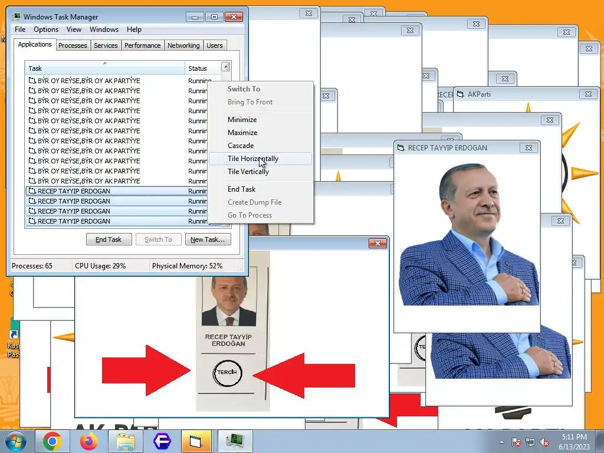This screenshot has width=604, height=453.
Task: Open the Help menu in Task Manager
Action: (x=134, y=29)
